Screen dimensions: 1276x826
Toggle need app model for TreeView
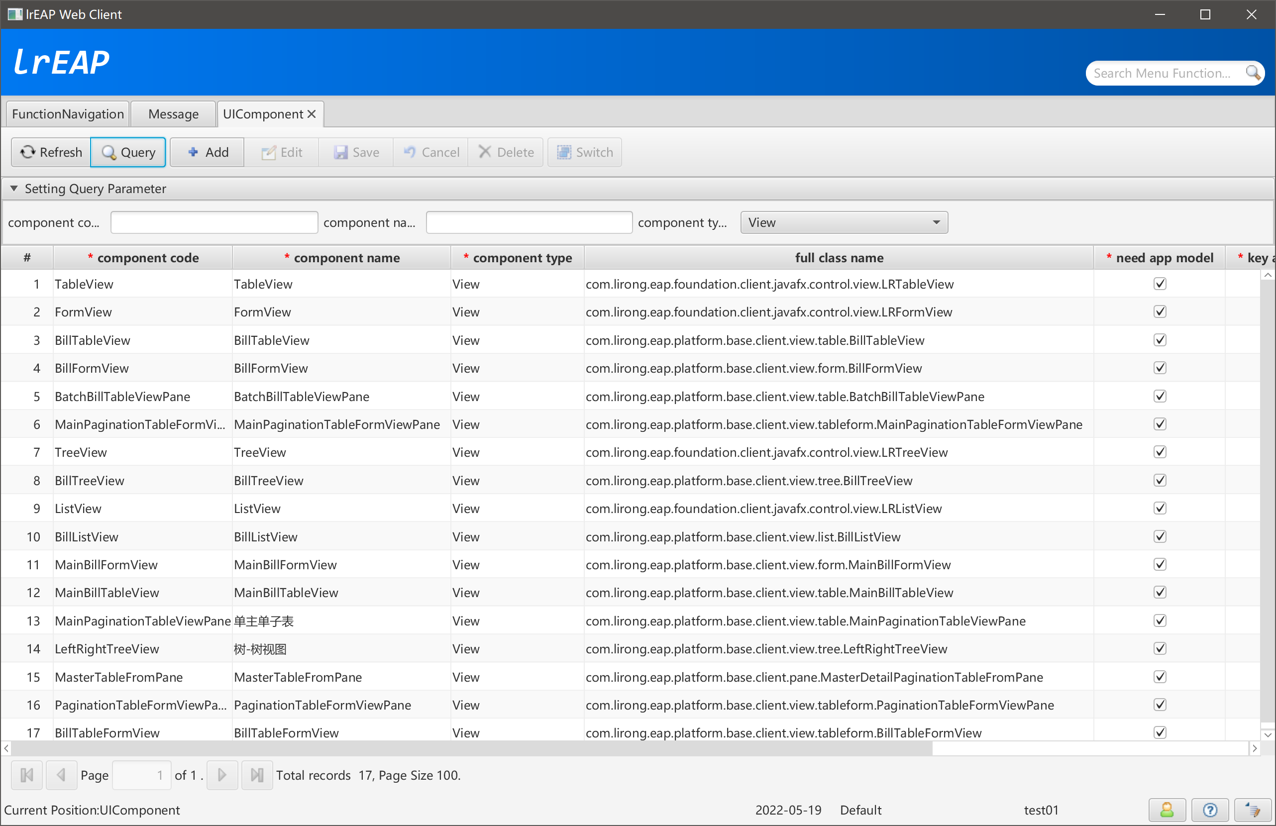point(1160,452)
